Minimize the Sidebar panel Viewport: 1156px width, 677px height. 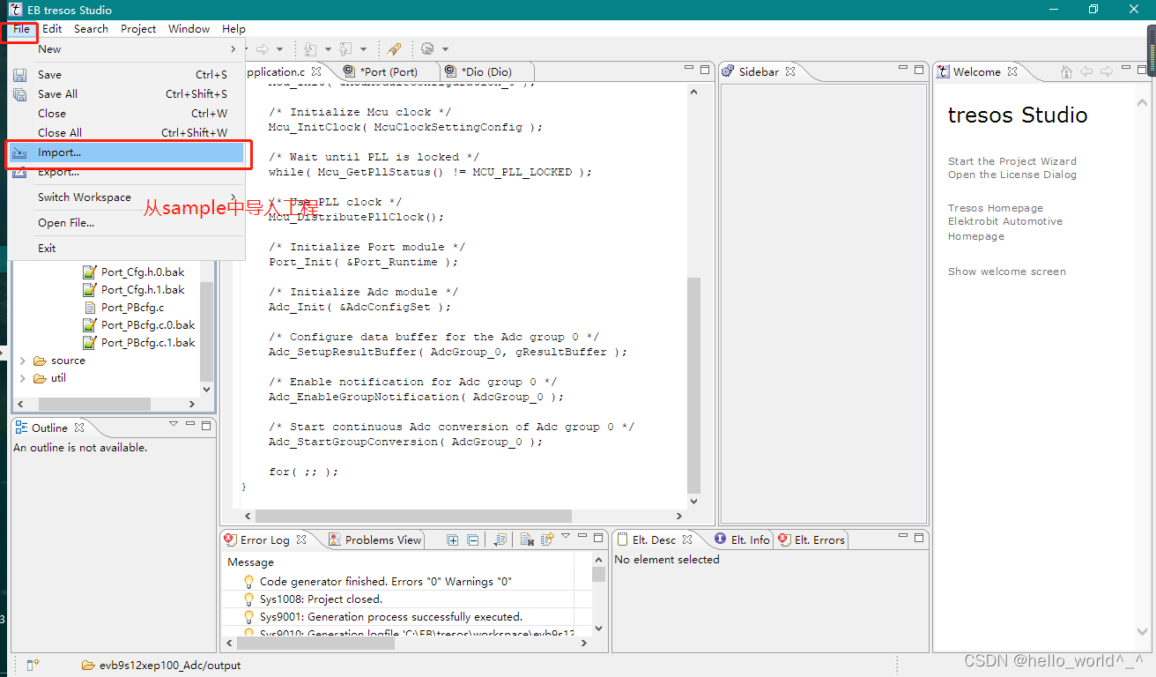click(903, 69)
